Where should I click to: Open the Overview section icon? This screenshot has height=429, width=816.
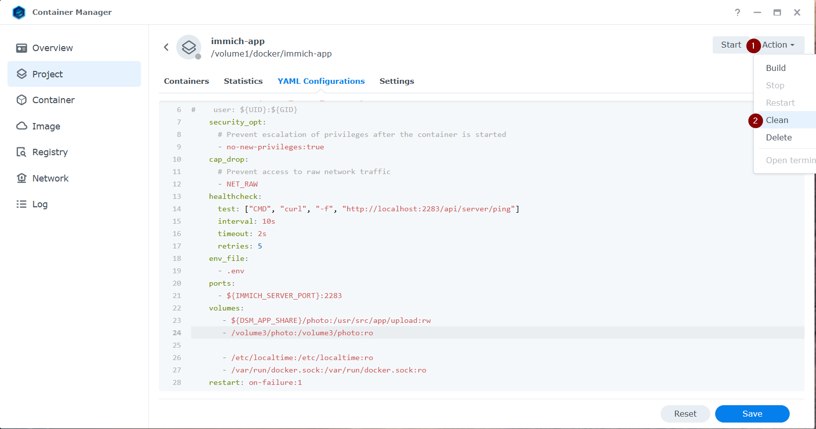tap(21, 48)
